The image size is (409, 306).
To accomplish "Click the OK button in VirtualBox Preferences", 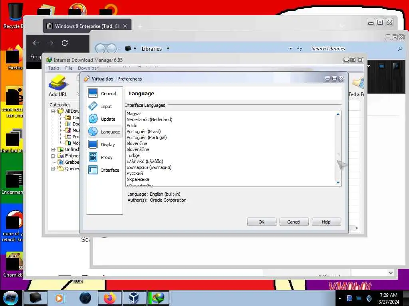I will tap(261, 222).
